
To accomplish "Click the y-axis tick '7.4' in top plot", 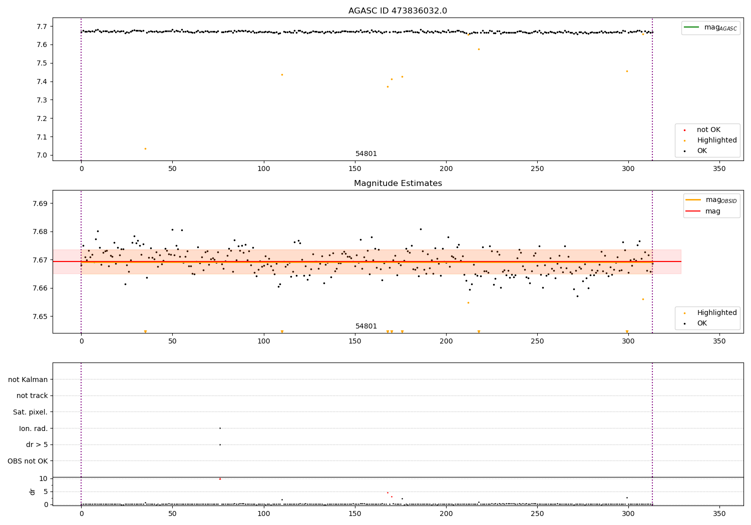I will click(x=43, y=82).
